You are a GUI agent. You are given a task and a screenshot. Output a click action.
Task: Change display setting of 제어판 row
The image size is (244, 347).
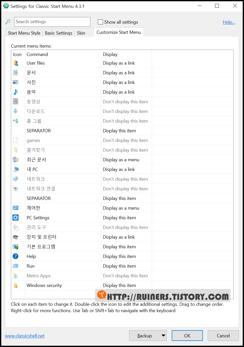tap(121, 208)
